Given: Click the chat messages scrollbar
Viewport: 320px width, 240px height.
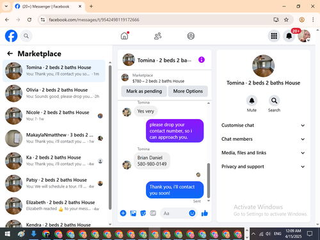Looking at the screenshot, I should point(209,180).
